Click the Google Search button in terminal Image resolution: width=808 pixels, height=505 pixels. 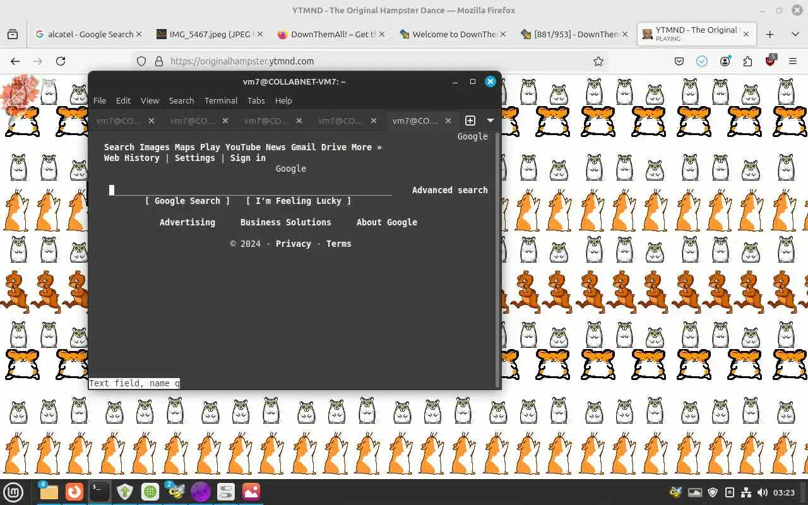point(187,201)
